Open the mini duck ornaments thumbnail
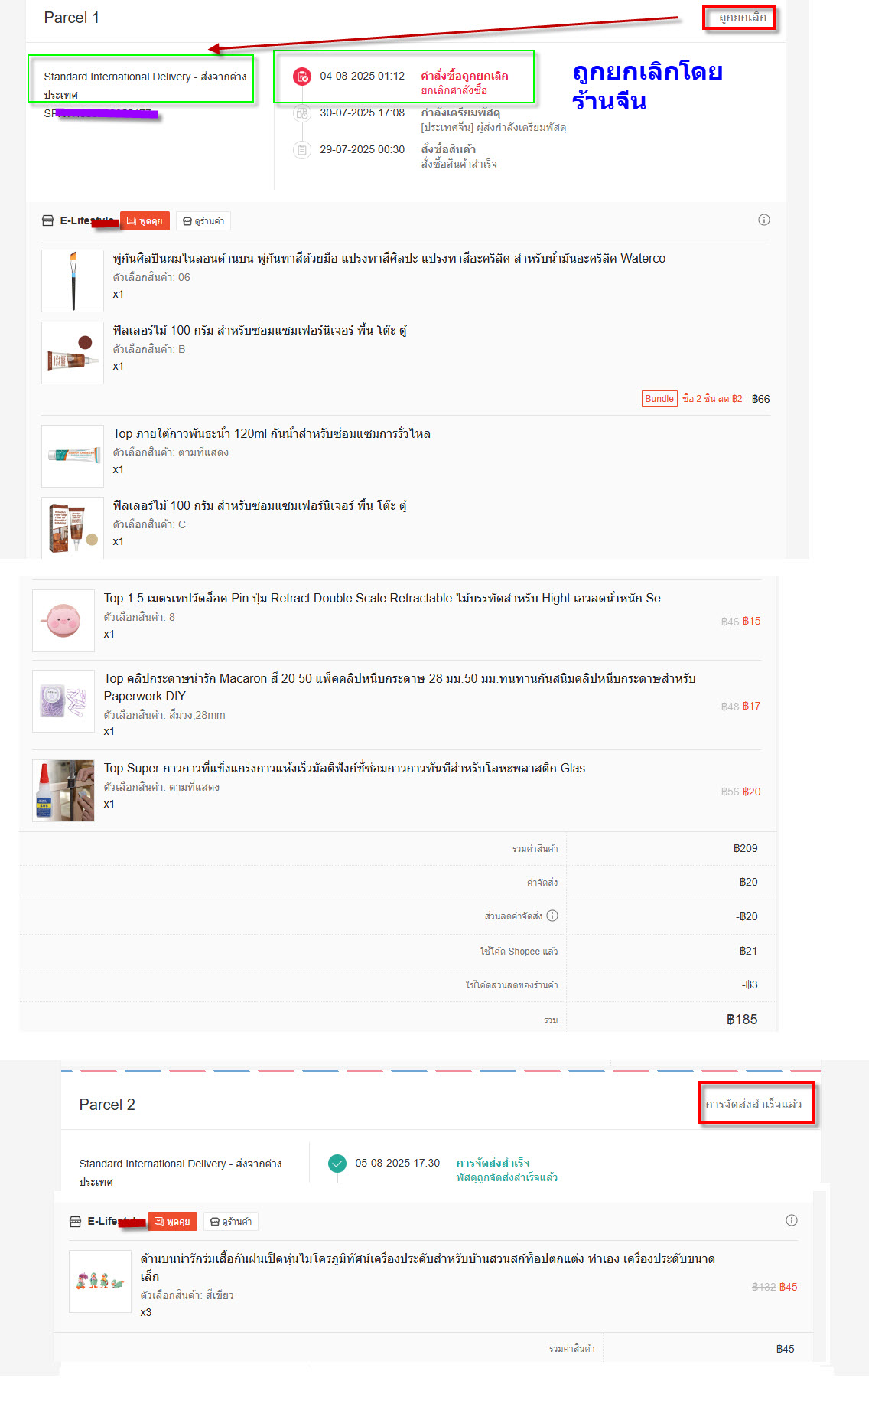 pos(100,1281)
